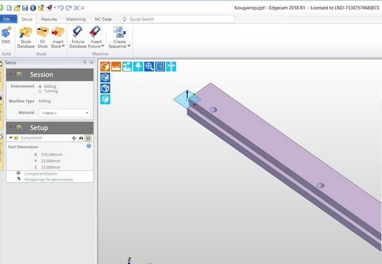Click the magnifier zoom icon in viewport
The height and width of the screenshot is (264, 382).
pyautogui.click(x=149, y=66)
